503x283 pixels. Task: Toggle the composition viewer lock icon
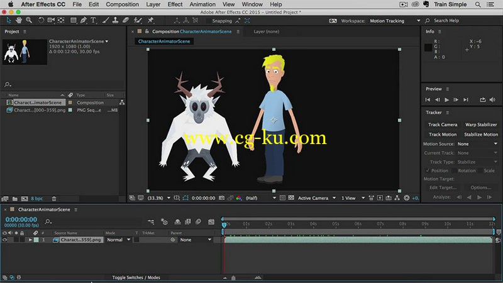point(147,31)
